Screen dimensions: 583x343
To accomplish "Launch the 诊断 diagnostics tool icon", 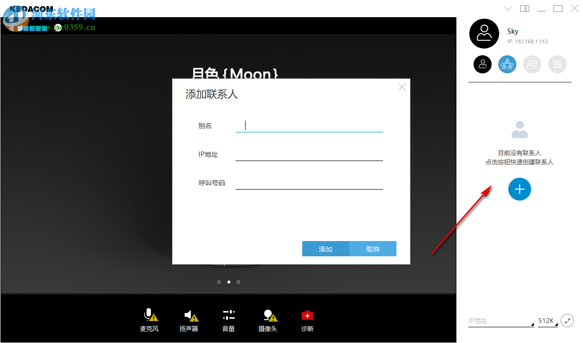I will click(307, 314).
